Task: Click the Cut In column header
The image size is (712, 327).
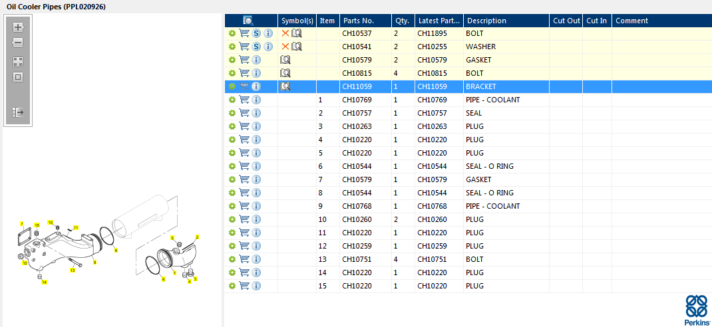Action: pyautogui.click(x=597, y=21)
